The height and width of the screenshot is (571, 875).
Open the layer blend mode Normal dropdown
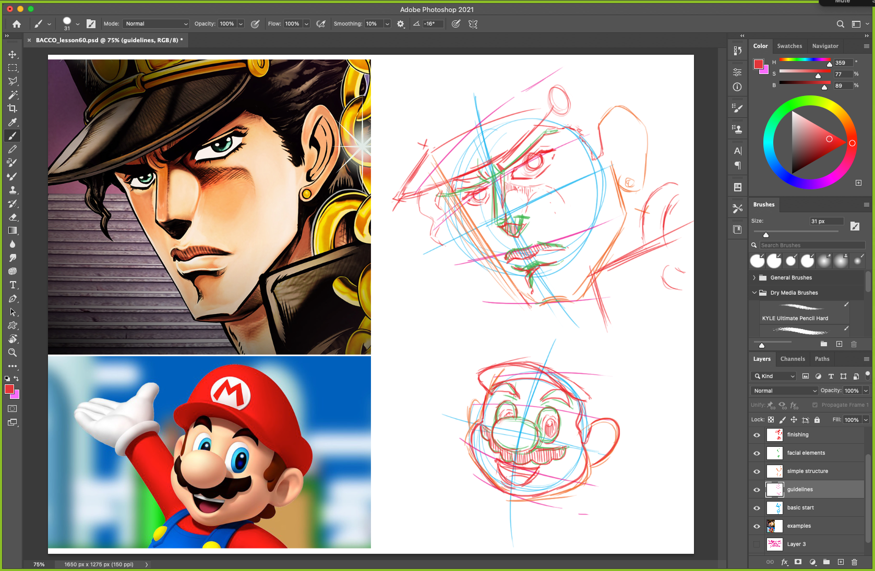pos(785,391)
